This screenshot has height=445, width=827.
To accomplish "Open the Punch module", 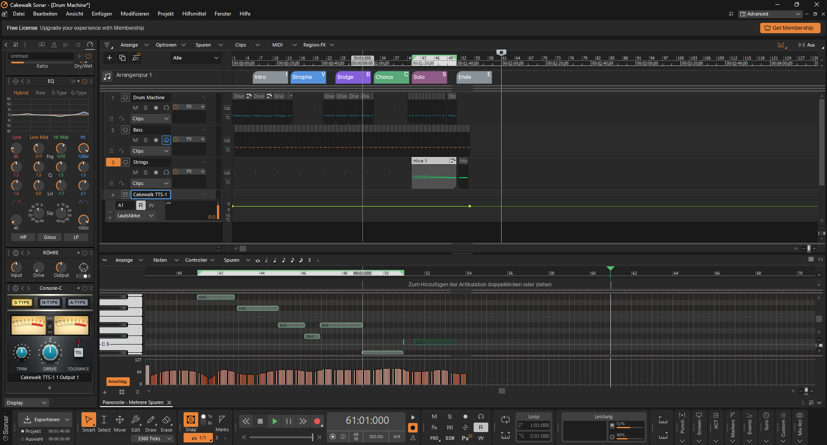I will (682, 426).
